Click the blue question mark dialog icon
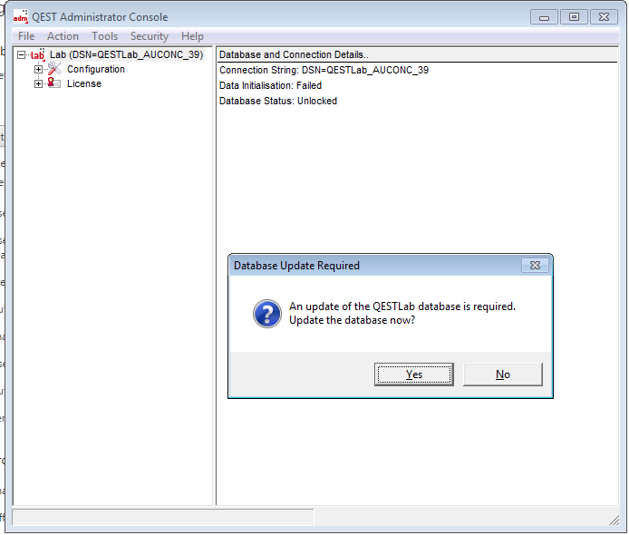Viewport: 629px width, 535px height. click(266, 314)
